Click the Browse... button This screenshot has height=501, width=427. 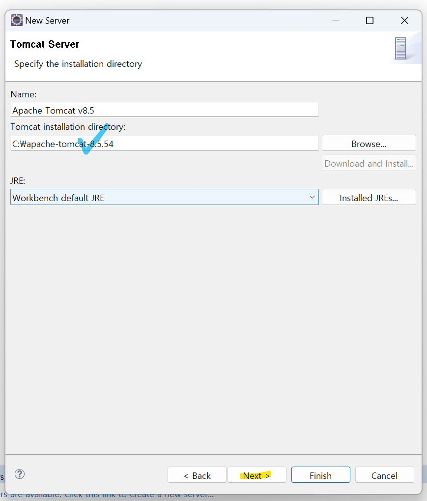coord(369,143)
